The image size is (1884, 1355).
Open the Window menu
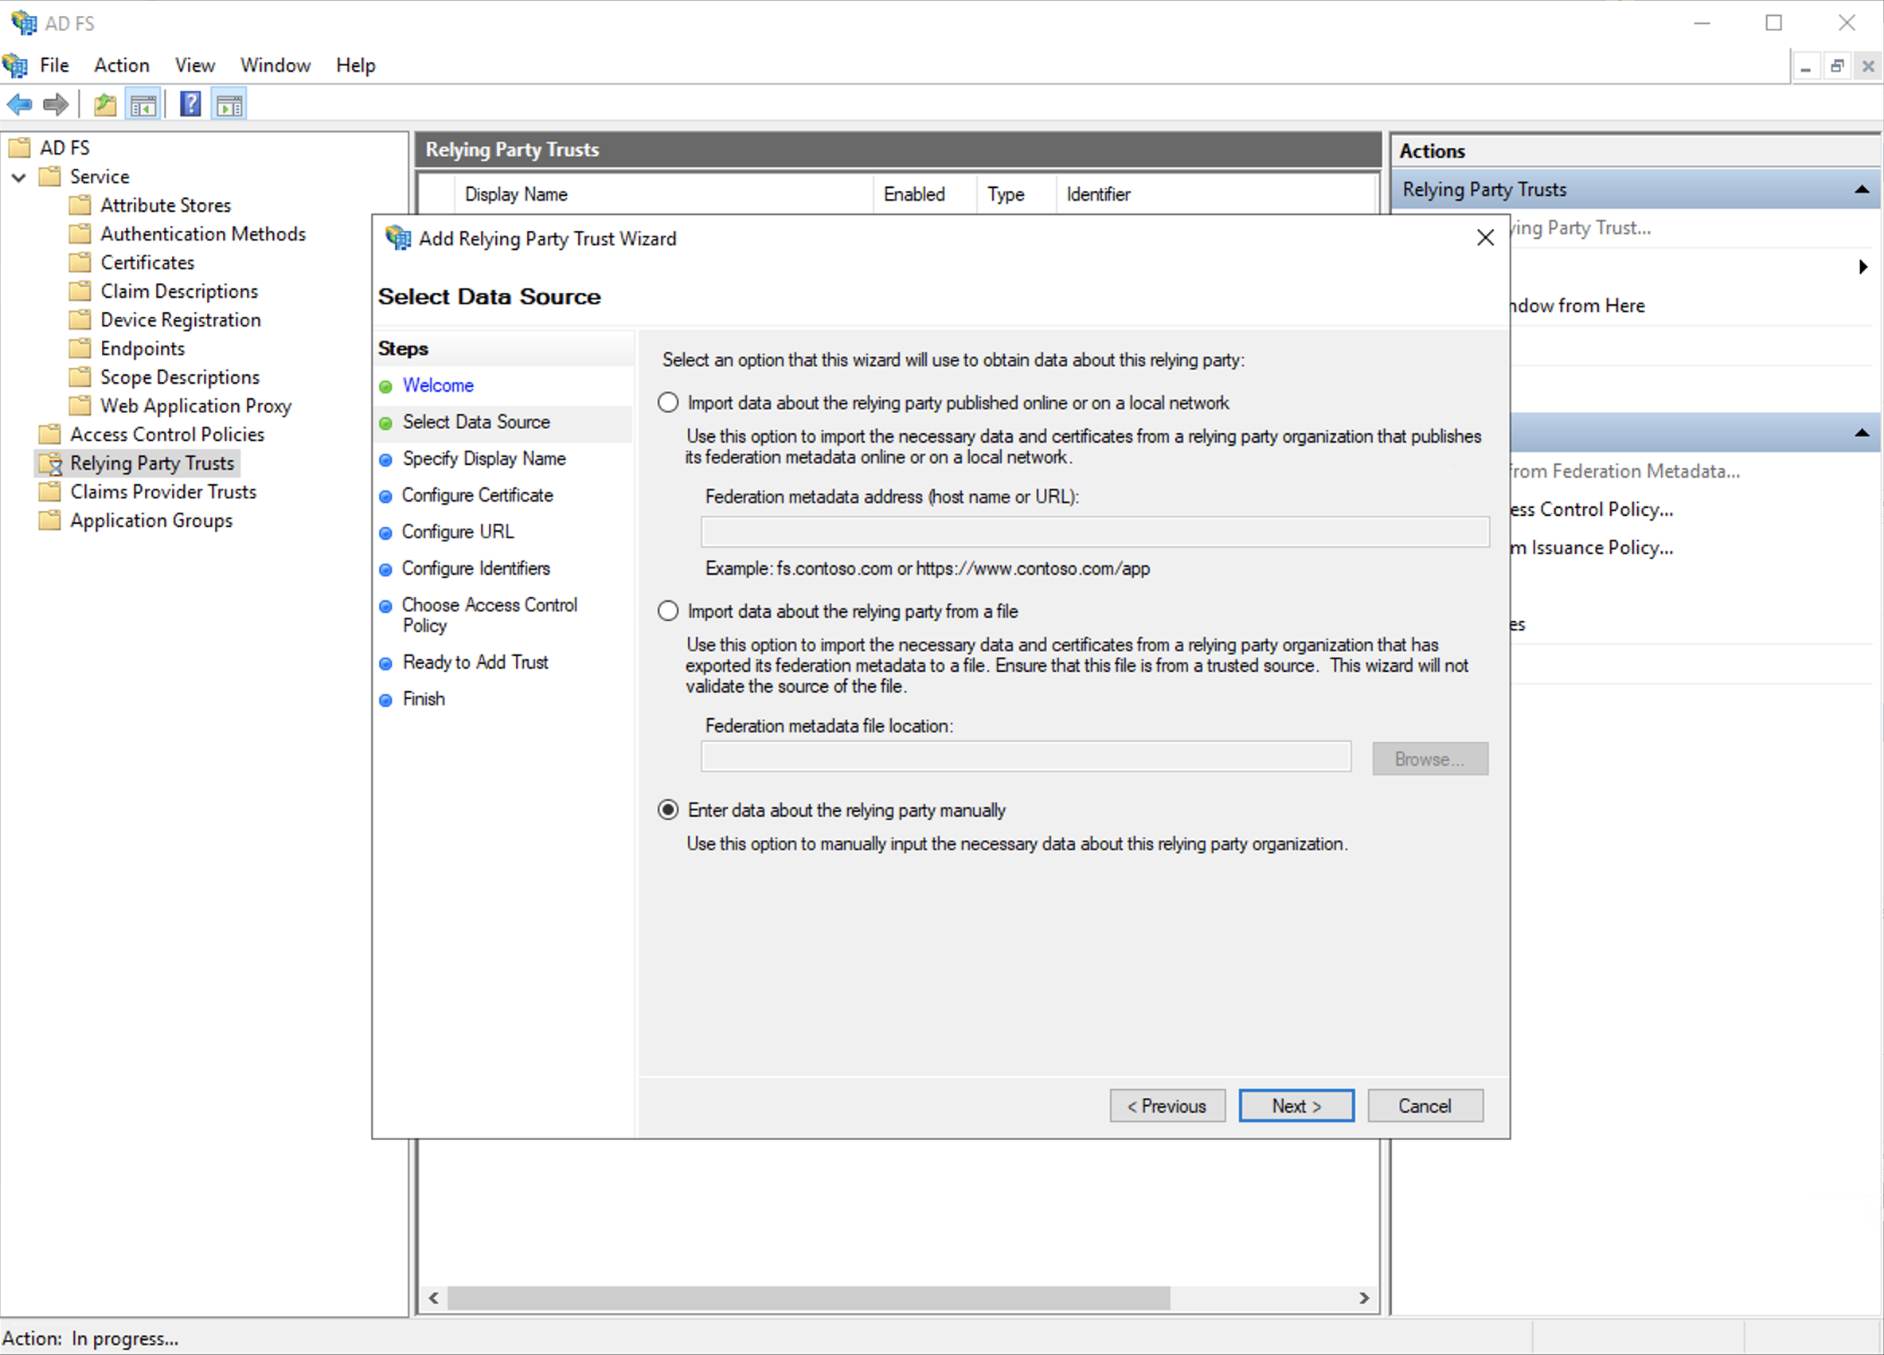pyautogui.click(x=275, y=64)
